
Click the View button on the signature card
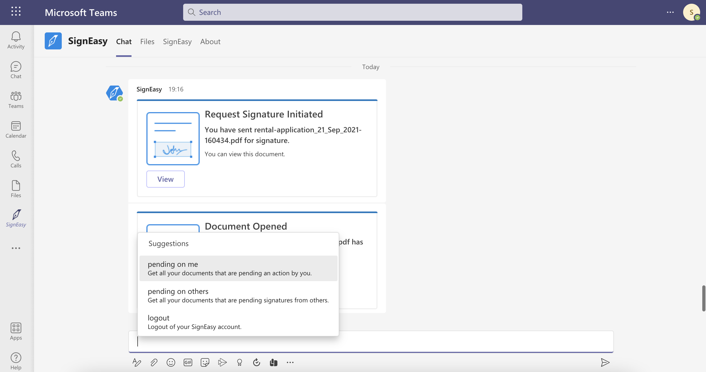pos(165,179)
